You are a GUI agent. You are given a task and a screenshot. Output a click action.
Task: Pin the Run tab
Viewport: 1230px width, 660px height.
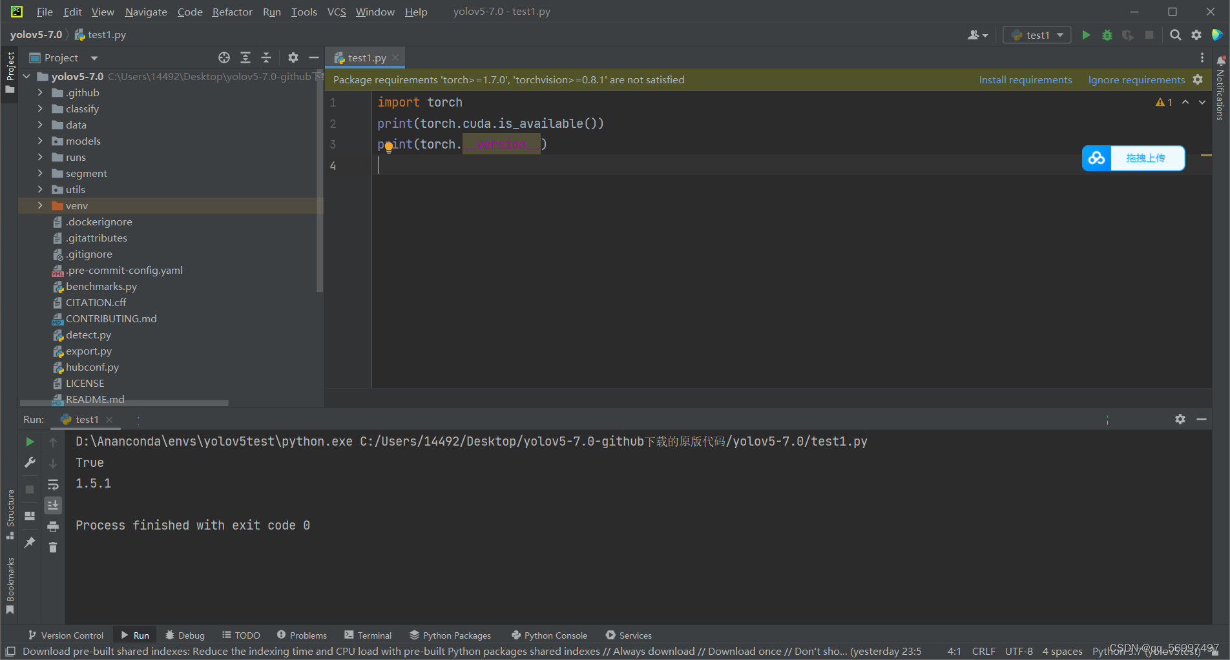click(x=30, y=542)
